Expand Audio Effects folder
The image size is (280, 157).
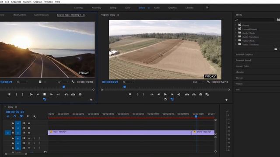pos(236,33)
